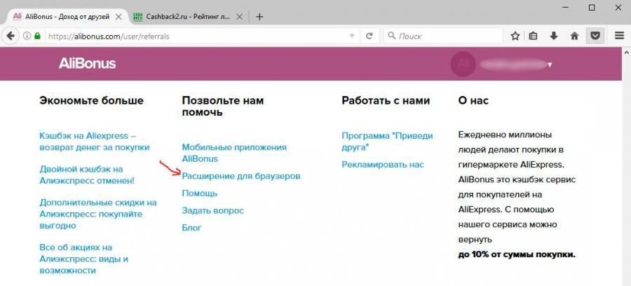
Task: Open the address bar history dropdown arrow
Action: pyautogui.click(x=352, y=36)
